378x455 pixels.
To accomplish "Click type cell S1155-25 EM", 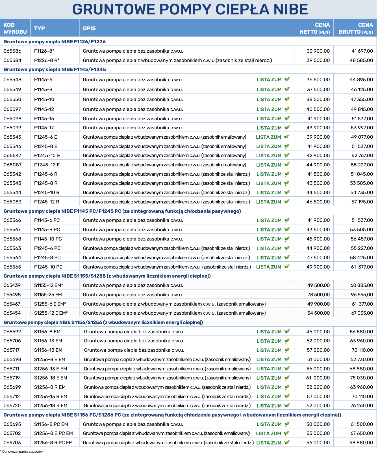I will (x=48, y=295).
